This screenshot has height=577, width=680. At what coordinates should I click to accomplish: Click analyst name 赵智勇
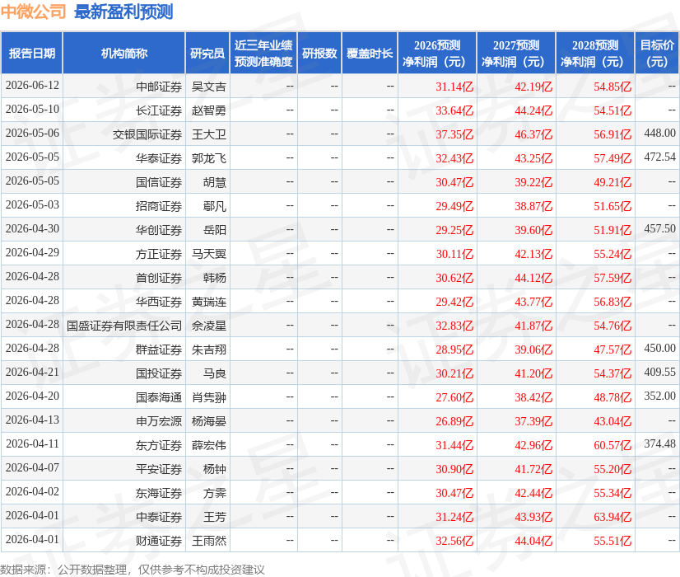tap(209, 110)
